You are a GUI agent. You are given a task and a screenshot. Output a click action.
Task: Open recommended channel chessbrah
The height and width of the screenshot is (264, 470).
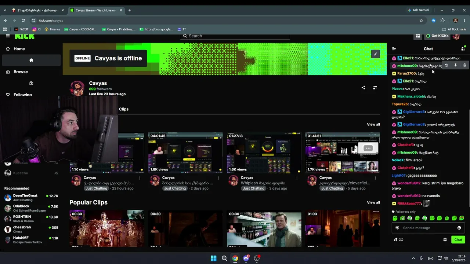coord(31,229)
